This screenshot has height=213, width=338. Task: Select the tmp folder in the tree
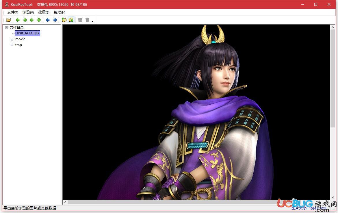[18, 45]
